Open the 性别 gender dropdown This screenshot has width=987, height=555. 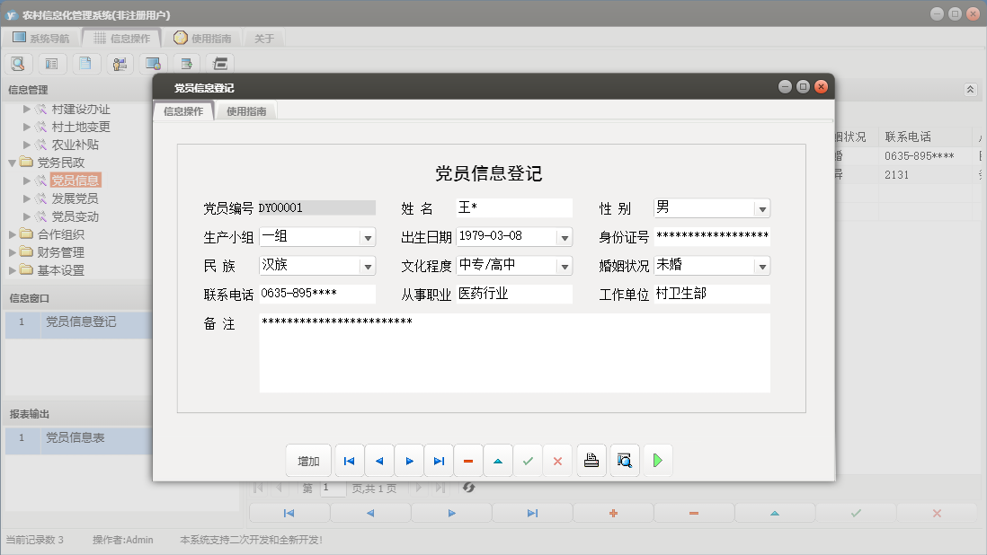coord(762,207)
